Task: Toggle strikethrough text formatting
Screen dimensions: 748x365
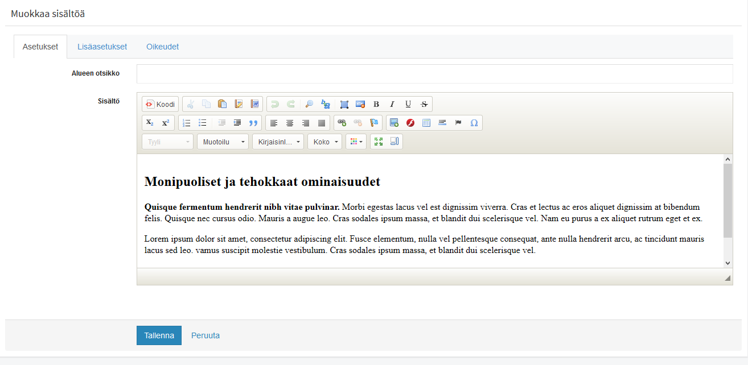Action: point(424,104)
